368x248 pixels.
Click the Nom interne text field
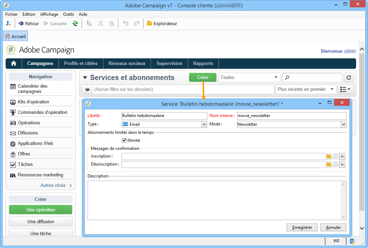[292, 116]
